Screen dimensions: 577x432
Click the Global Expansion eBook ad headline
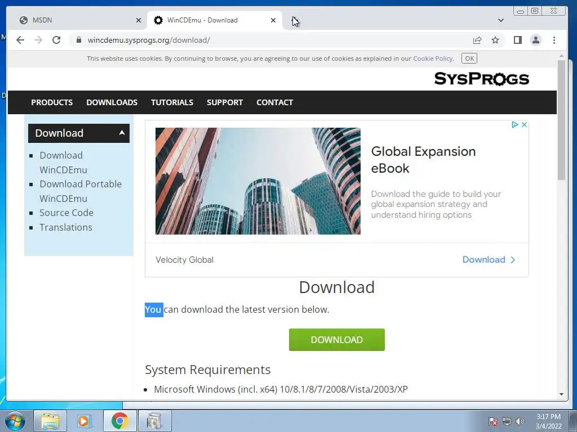423,160
